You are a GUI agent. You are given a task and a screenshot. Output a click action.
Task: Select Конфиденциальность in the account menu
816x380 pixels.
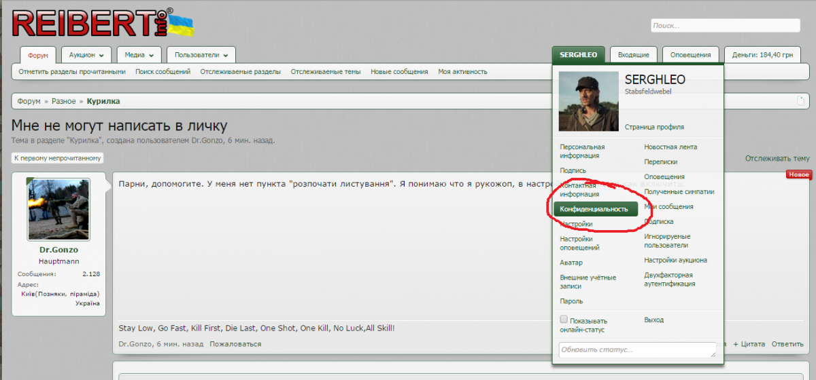click(x=596, y=209)
